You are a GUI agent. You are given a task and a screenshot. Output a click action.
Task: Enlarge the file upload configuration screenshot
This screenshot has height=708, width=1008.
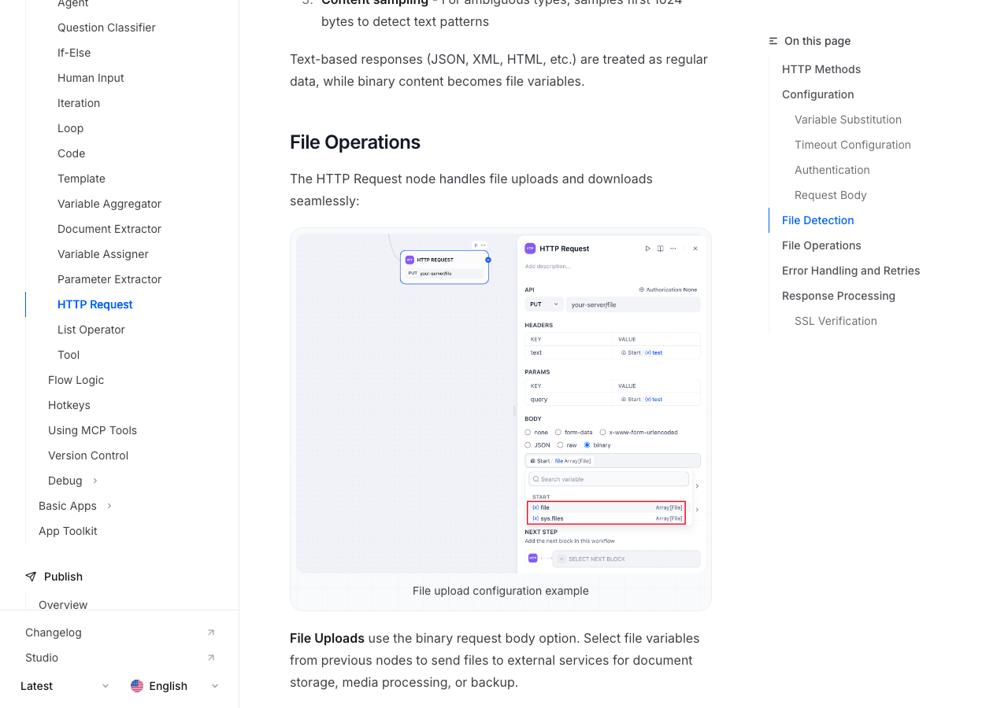[x=500, y=403]
